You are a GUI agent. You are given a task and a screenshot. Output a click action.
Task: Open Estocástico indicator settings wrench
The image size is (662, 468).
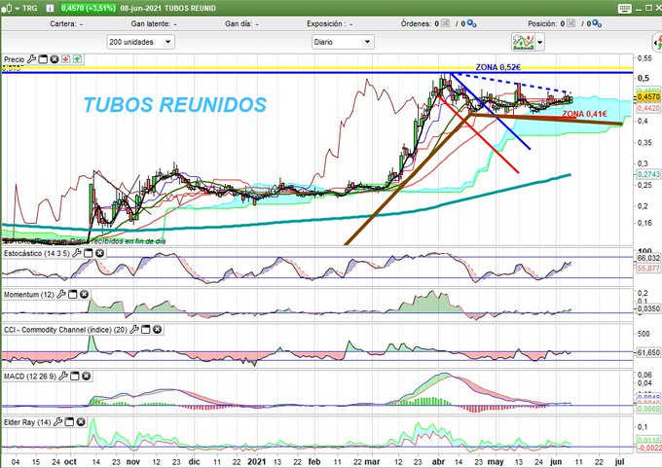click(x=76, y=253)
